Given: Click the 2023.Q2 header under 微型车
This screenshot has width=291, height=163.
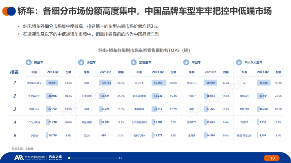Looking at the screenshot, I should point(53,72).
